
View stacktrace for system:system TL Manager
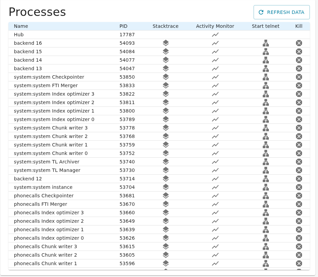click(166, 170)
